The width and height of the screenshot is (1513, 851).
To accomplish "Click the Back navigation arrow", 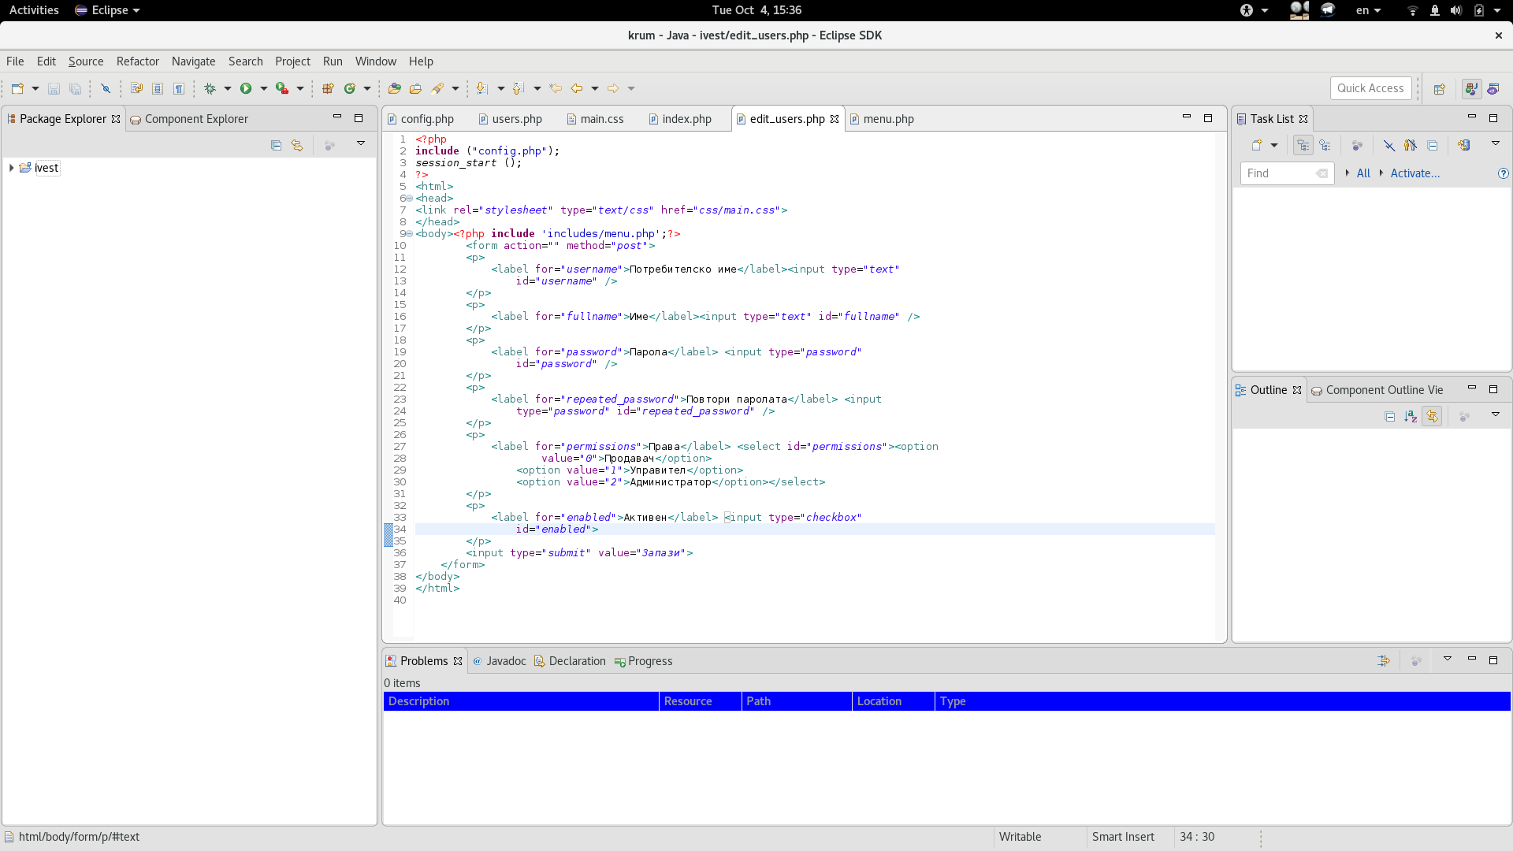I will [577, 88].
